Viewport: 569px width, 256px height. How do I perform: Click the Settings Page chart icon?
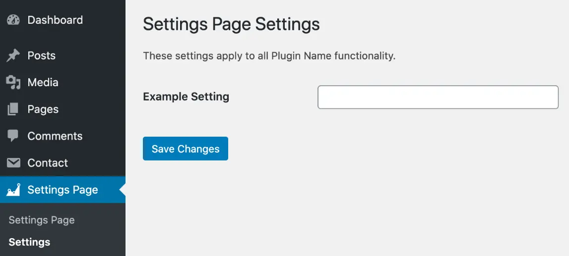13,190
